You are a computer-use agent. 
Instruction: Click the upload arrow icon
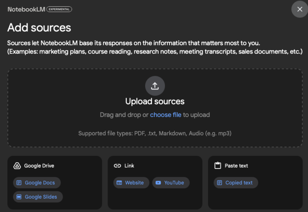tap(155, 86)
